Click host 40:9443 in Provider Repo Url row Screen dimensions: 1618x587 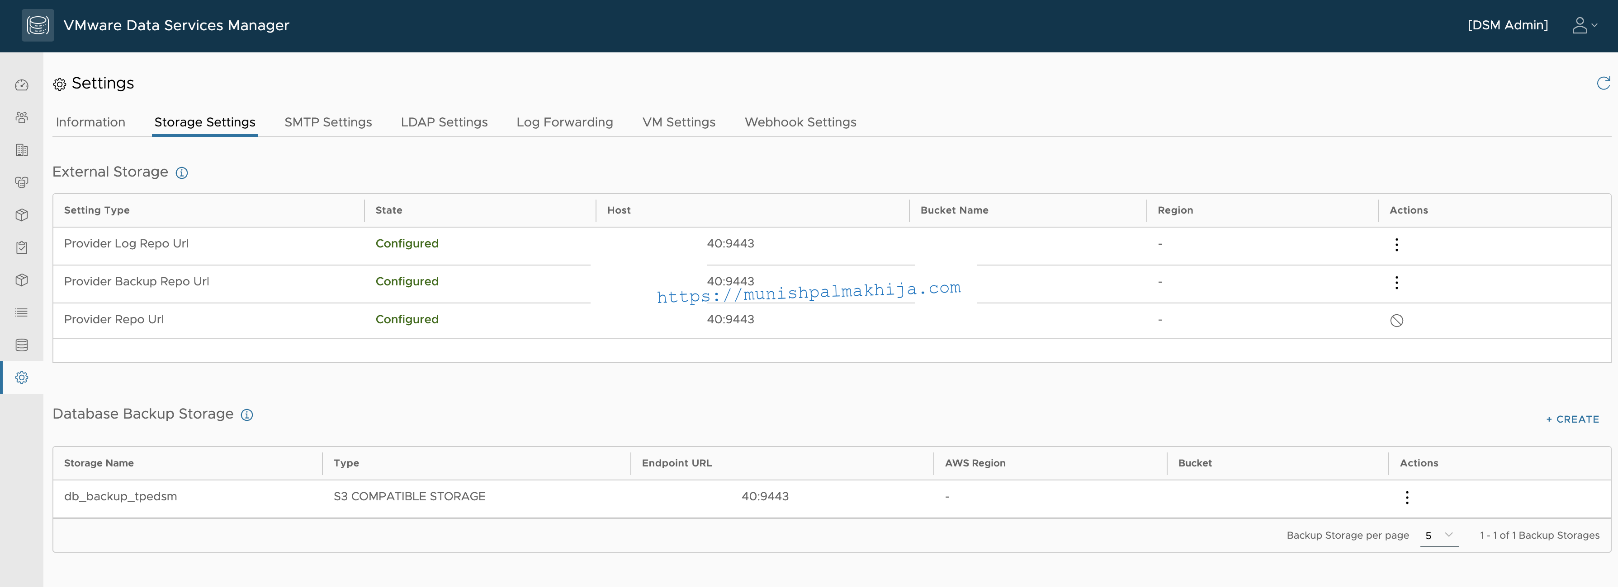(x=730, y=319)
